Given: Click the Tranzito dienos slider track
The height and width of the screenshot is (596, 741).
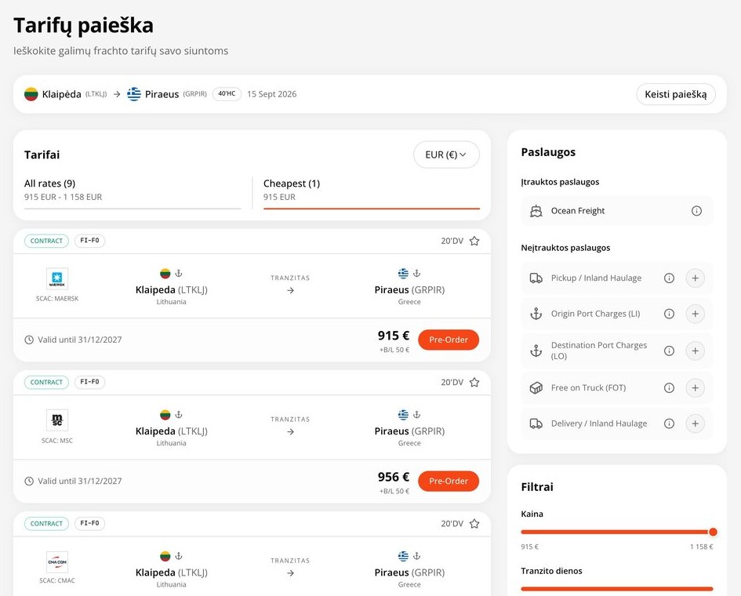Looking at the screenshot, I should point(616,589).
